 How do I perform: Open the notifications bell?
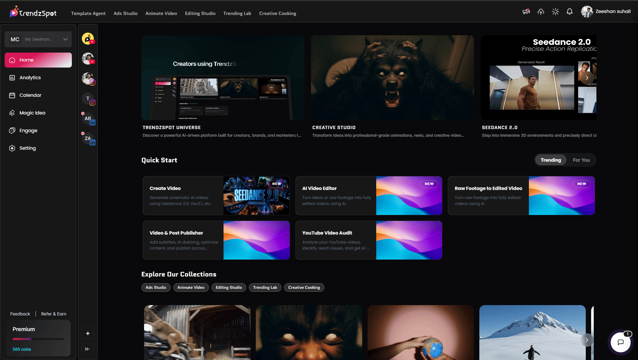click(x=569, y=12)
